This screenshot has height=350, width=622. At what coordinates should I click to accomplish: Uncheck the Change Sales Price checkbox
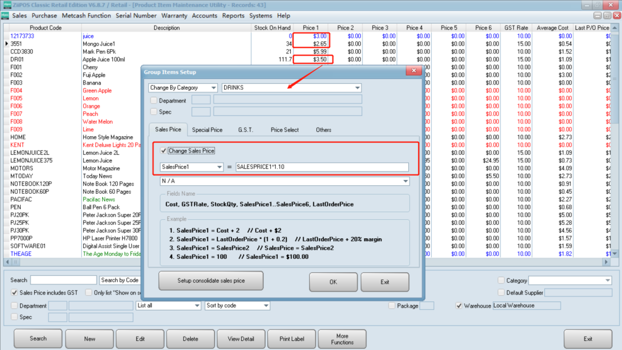[163, 151]
